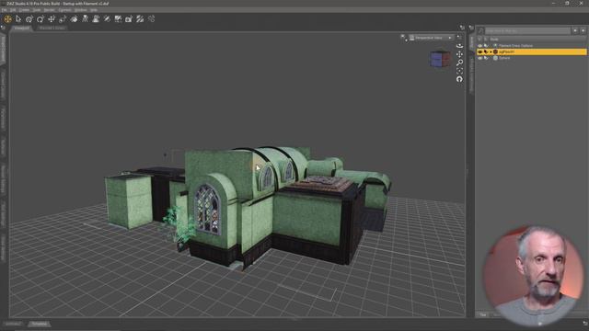Open the Tools menu

click(x=37, y=10)
